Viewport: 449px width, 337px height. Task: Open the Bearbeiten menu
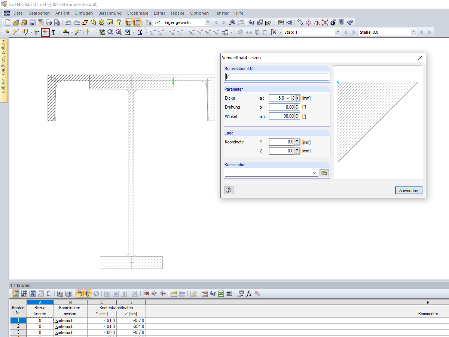39,13
